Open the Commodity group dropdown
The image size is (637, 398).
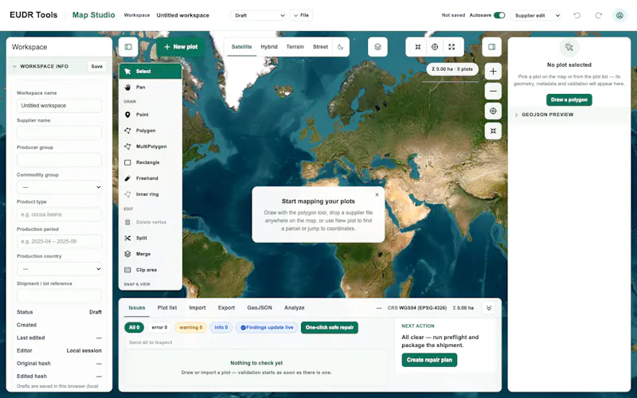59,187
